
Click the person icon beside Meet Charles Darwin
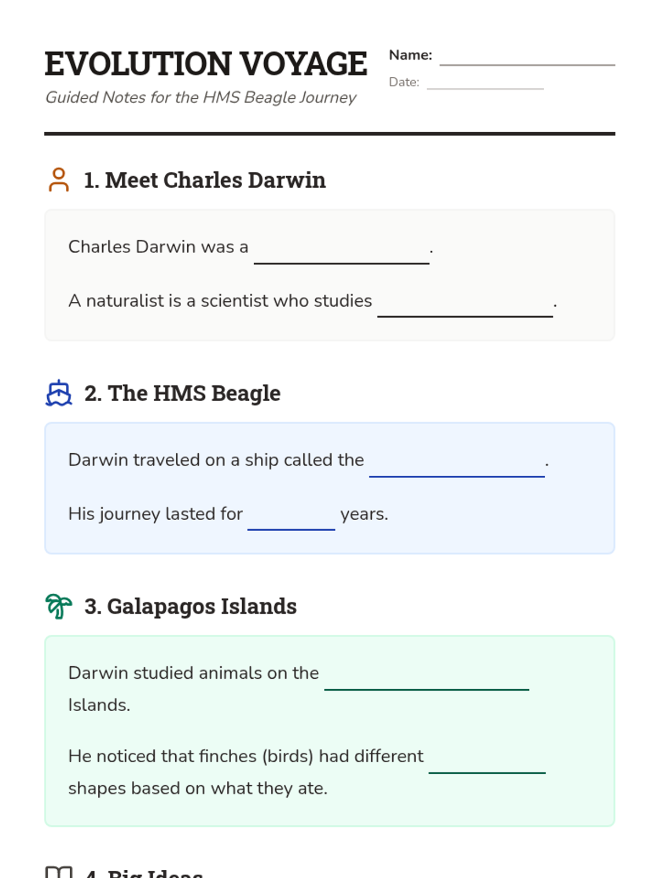tap(59, 180)
